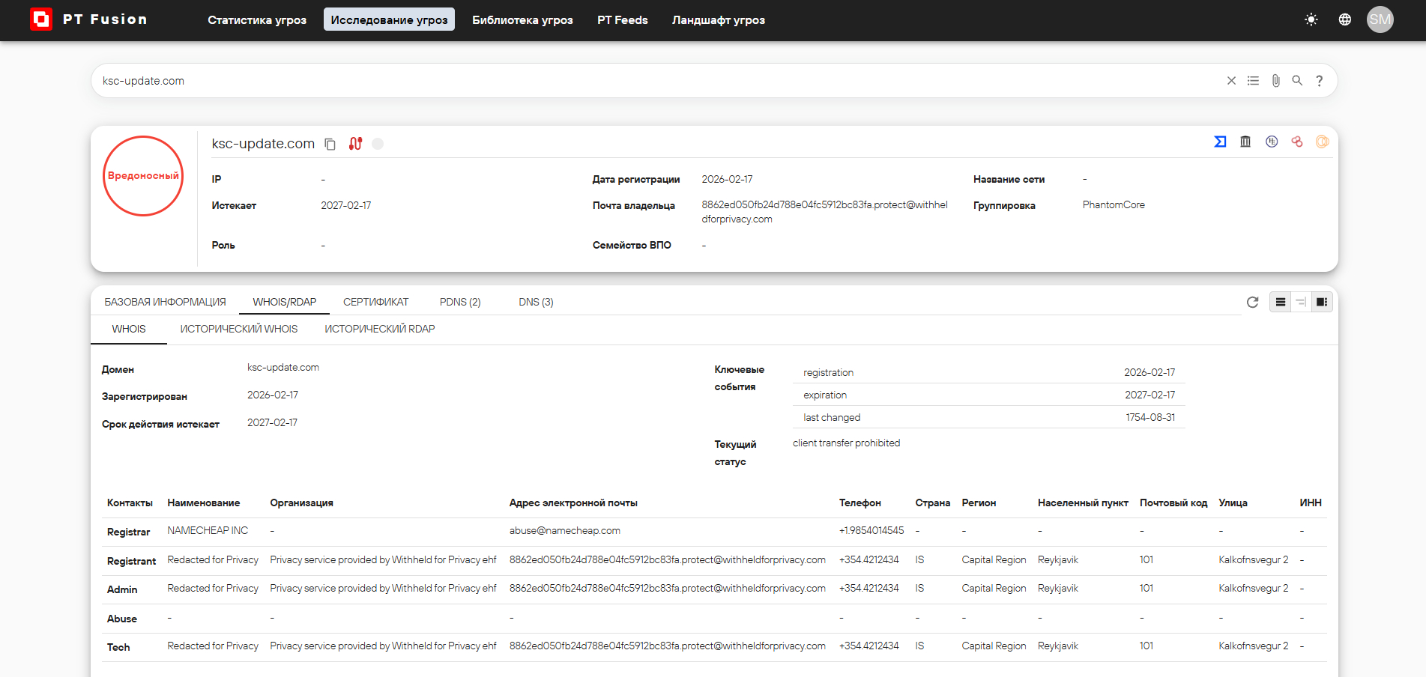The image size is (1426, 677).
Task: Open the Статистика угроз section
Action: click(257, 20)
